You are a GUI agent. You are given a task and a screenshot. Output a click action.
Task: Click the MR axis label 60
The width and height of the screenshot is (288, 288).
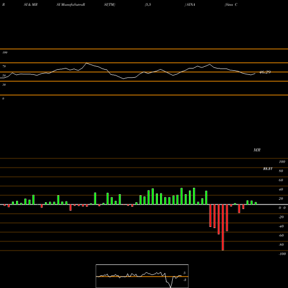pyautogui.click(x=281, y=180)
